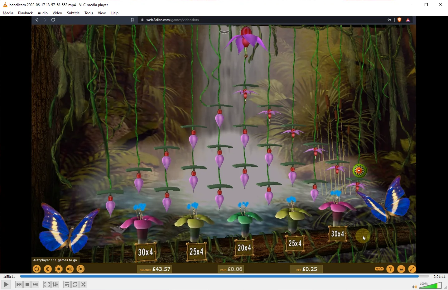Expand the Playback menu
The width and height of the screenshot is (448, 290).
coord(25,13)
